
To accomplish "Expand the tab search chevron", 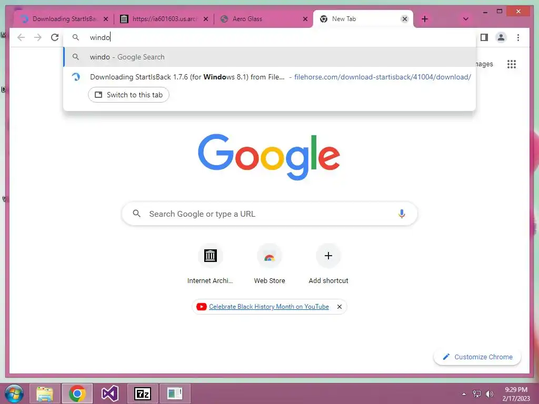I will click(465, 19).
